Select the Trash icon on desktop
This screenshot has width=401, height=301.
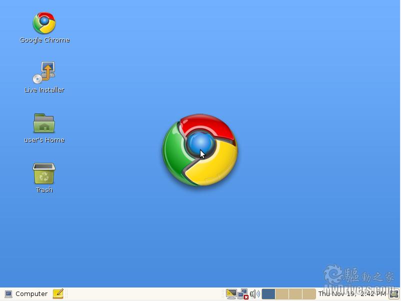(44, 173)
